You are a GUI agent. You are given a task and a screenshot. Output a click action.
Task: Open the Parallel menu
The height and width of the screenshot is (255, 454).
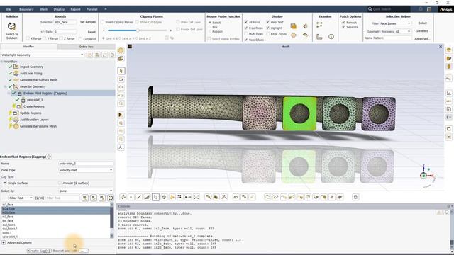[x=92, y=9]
